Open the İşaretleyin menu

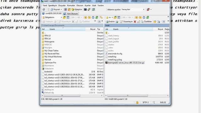[x=52, y=6]
